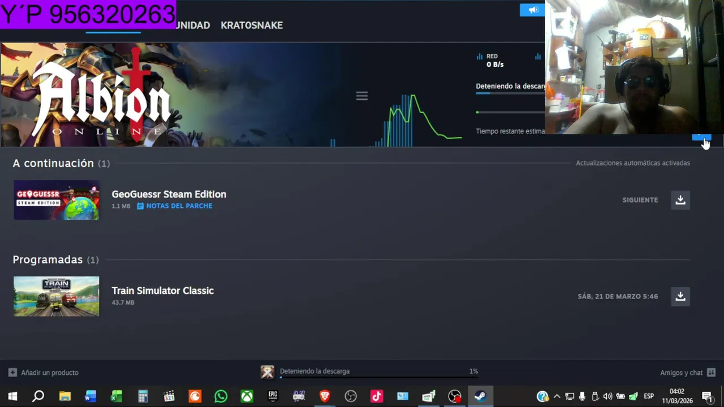The width and height of the screenshot is (724, 407).
Task: Open the GeoGuessr Steam Edition thumbnail
Action: [57, 200]
